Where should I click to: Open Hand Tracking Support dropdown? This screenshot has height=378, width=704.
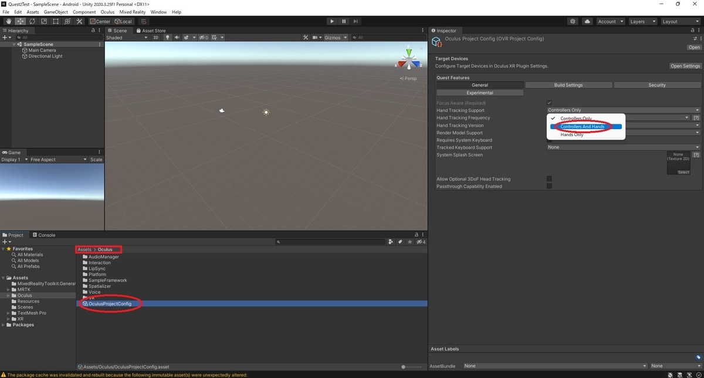[623, 110]
